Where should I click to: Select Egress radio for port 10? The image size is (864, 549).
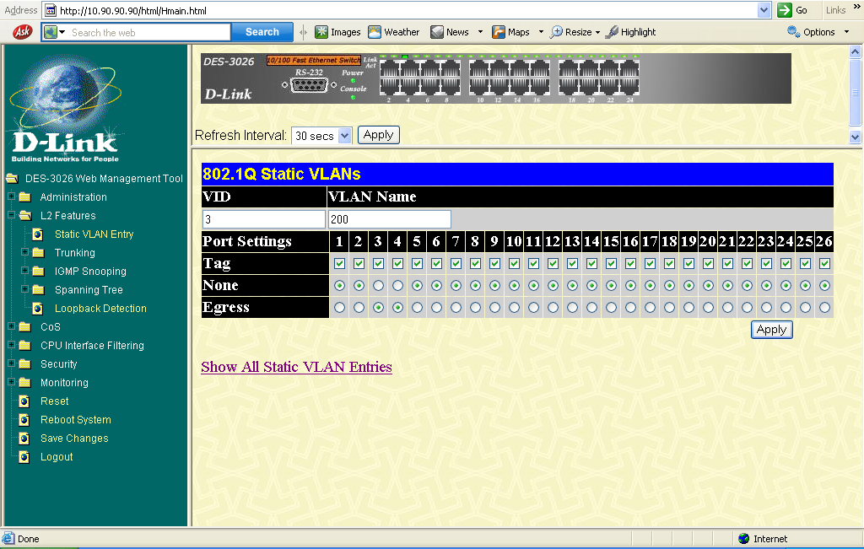click(514, 308)
